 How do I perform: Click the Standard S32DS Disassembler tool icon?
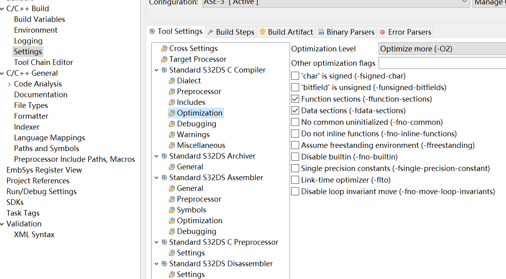click(x=164, y=264)
